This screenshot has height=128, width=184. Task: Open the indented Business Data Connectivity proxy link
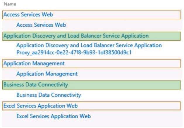[x=49, y=95]
